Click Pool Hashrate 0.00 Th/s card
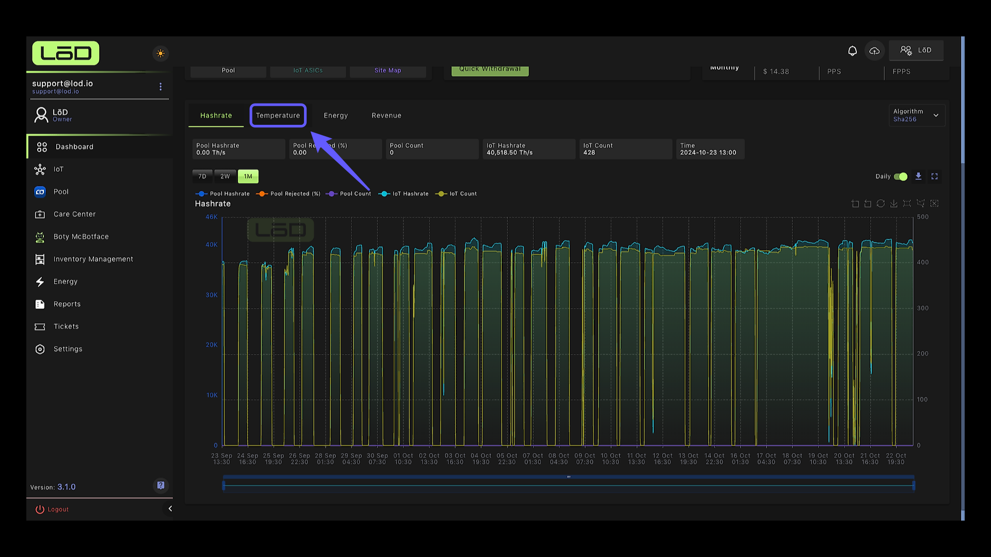 coord(238,149)
